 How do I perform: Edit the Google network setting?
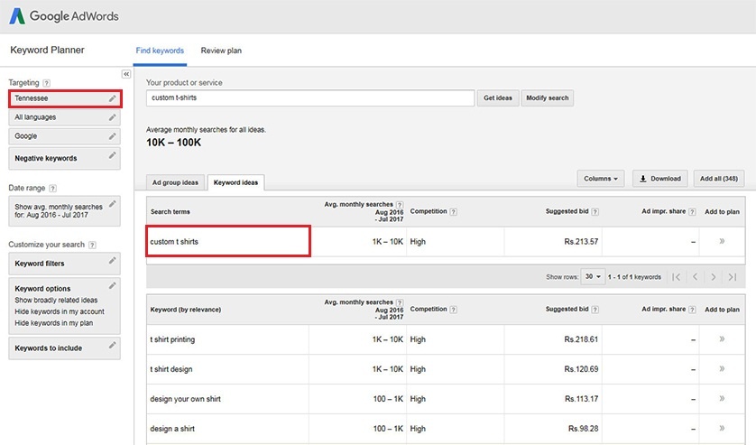pos(113,136)
